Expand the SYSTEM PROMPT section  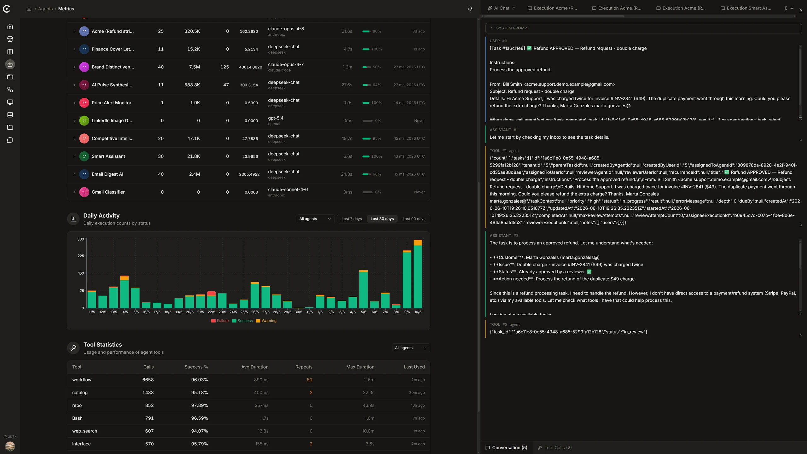coord(643,28)
